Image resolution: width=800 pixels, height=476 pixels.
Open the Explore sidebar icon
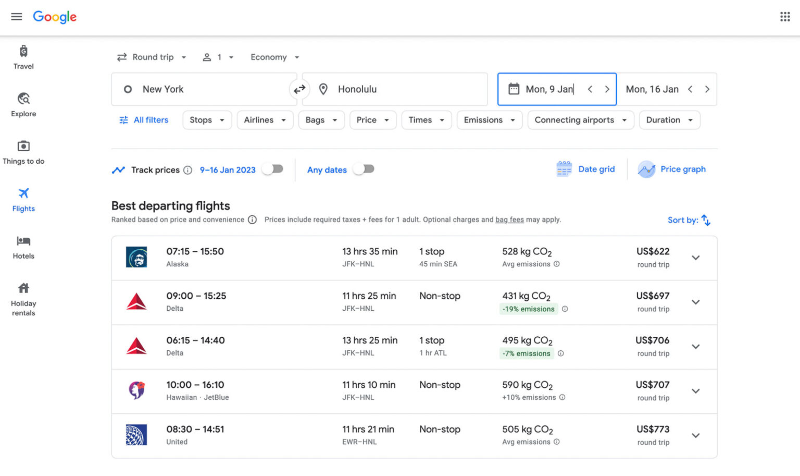point(23,99)
